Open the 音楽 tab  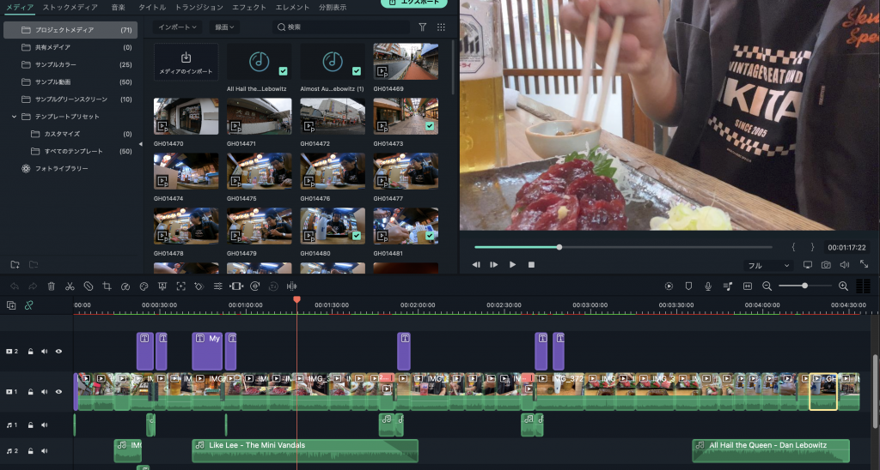tap(118, 7)
